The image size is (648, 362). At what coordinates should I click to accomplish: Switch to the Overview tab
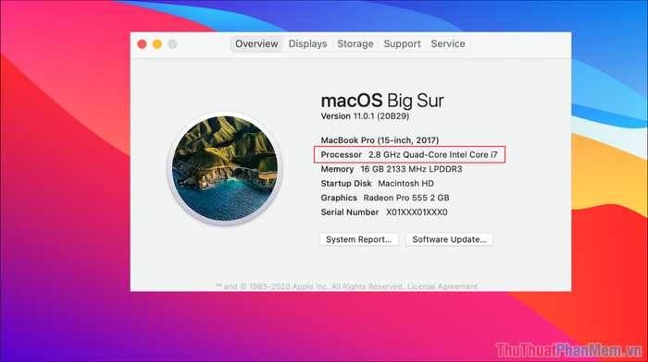pyautogui.click(x=256, y=43)
